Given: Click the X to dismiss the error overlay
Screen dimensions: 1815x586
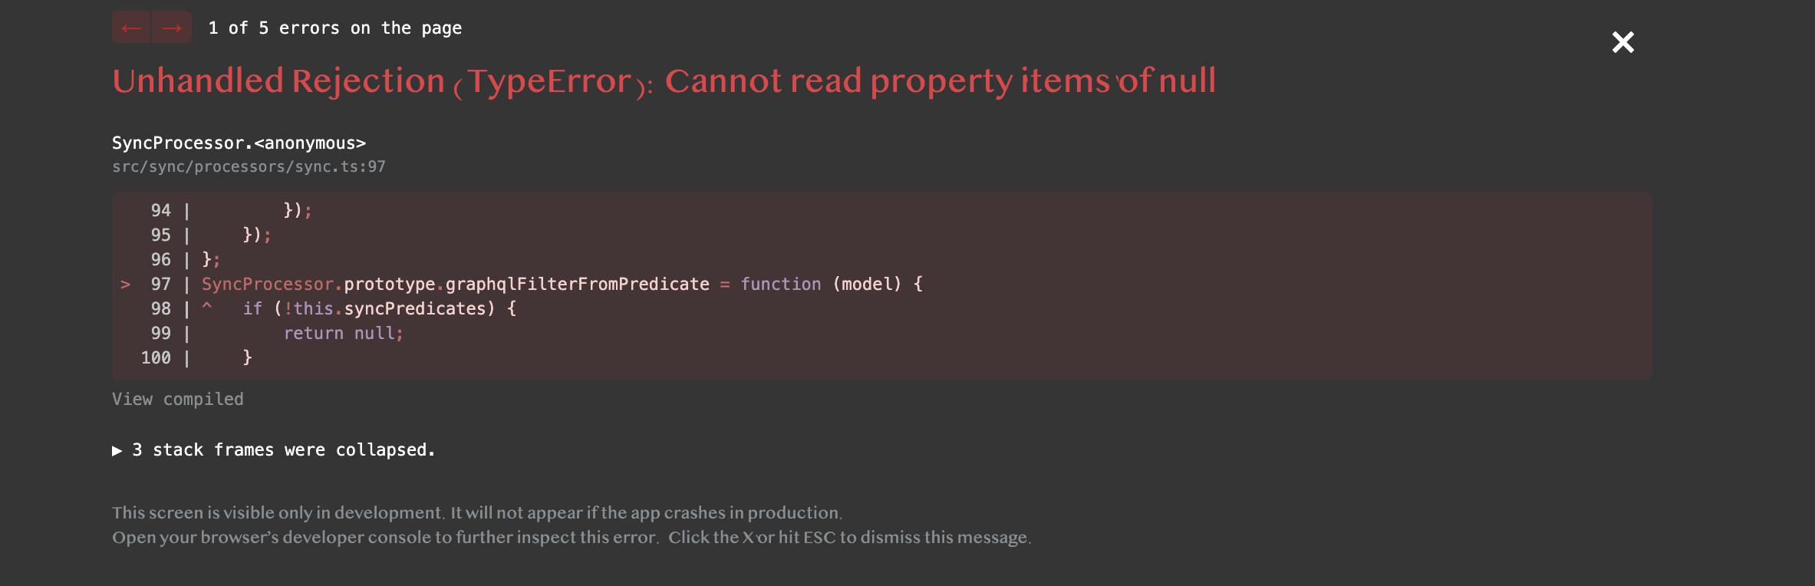Looking at the screenshot, I should pyautogui.click(x=1622, y=43).
